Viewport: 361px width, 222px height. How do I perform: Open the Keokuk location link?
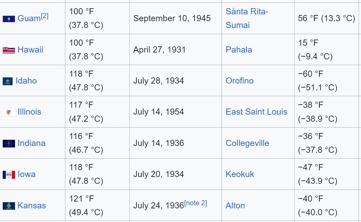[240, 174]
